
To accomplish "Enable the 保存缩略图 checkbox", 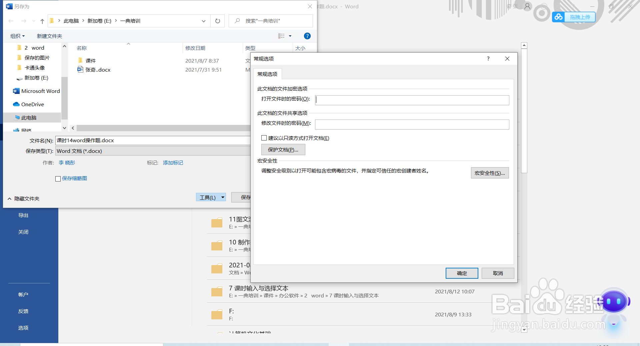I will (x=58, y=178).
